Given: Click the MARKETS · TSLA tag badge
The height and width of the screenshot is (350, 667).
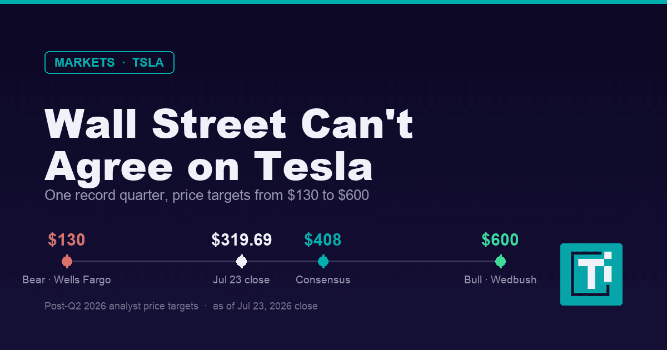Looking at the screenshot, I should point(109,63).
